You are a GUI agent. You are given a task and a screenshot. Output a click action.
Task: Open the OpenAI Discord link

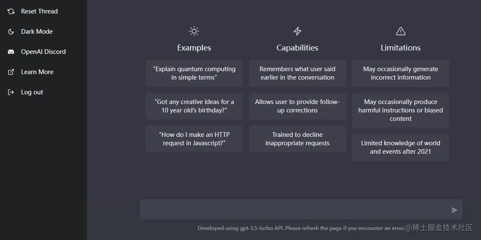43,52
